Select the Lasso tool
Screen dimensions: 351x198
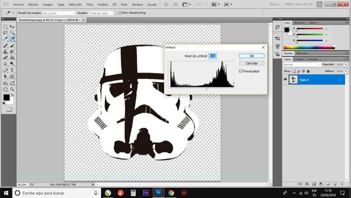pyautogui.click(x=5, y=33)
